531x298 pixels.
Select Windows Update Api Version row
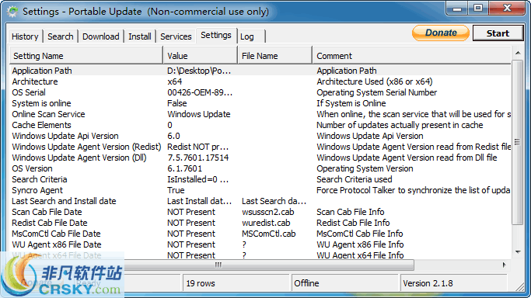coord(260,136)
